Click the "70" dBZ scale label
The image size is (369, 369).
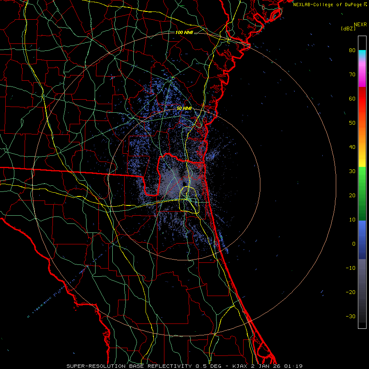(x=352, y=74)
